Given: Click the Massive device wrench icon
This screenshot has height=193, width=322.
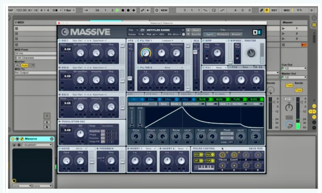Looking at the screenshot, I should coord(22,139).
